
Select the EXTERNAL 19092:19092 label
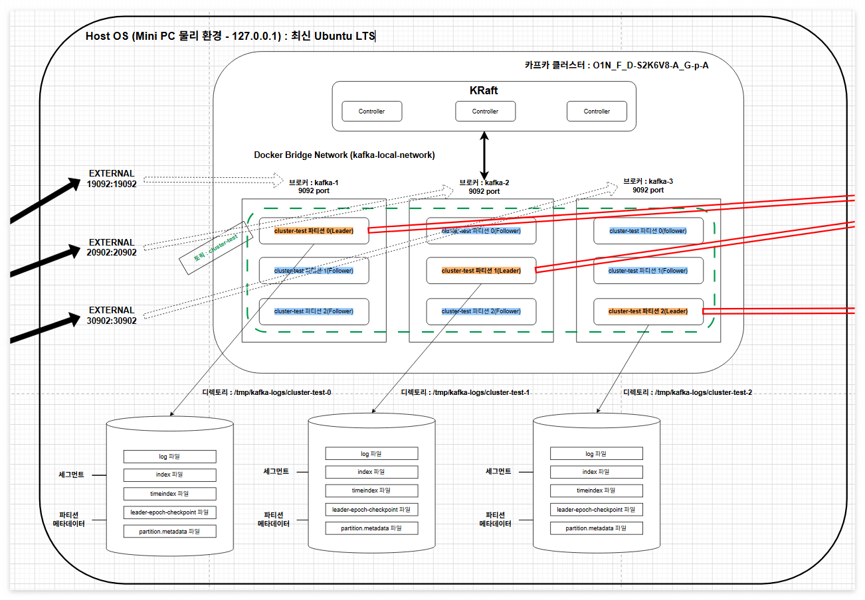tap(112, 179)
